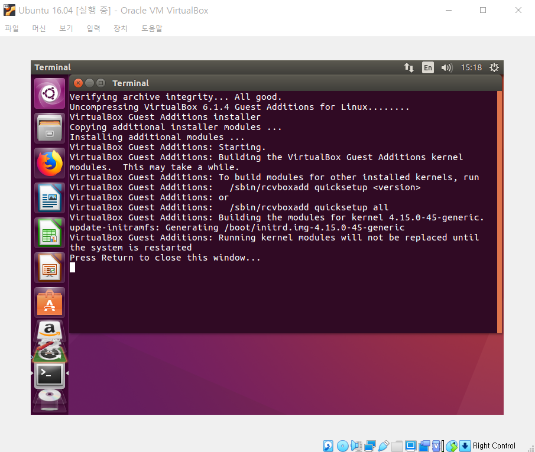Click the optical disc icon in the launcher
The image size is (535, 452).
pos(50,400)
